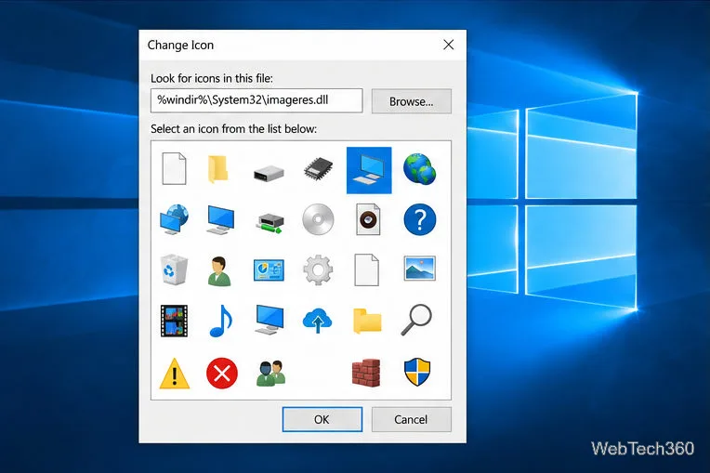Pick the blank page icon beside the gear
This screenshot has height=473, width=710.
click(x=366, y=269)
